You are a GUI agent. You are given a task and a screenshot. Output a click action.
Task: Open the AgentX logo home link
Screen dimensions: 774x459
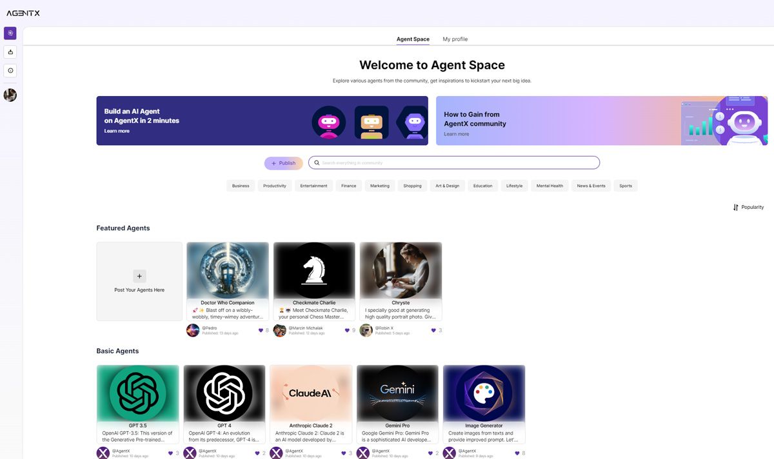(x=23, y=13)
